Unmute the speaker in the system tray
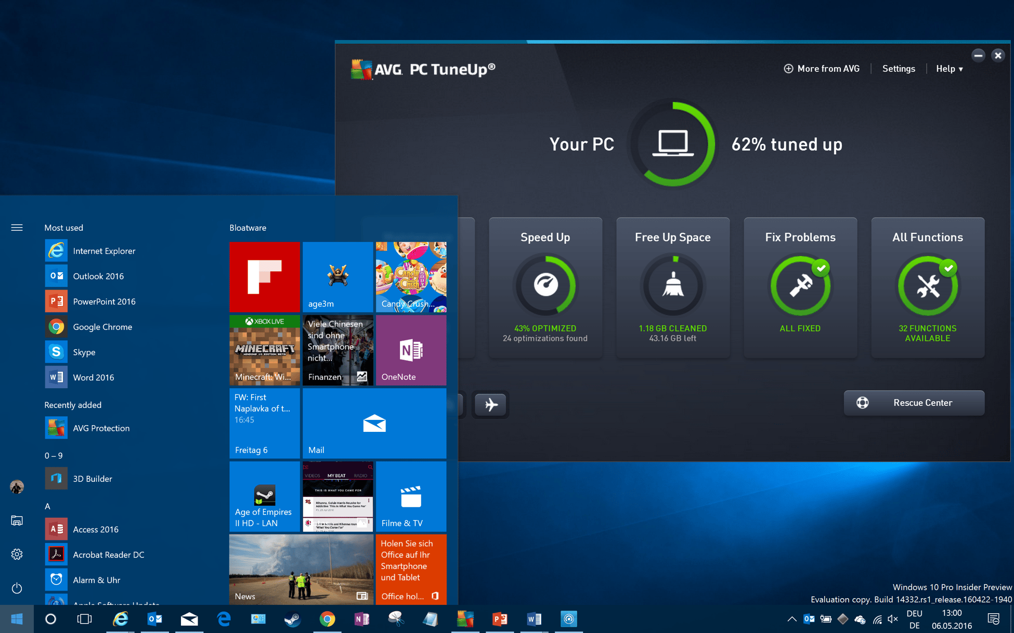The width and height of the screenshot is (1014, 633). (x=893, y=619)
